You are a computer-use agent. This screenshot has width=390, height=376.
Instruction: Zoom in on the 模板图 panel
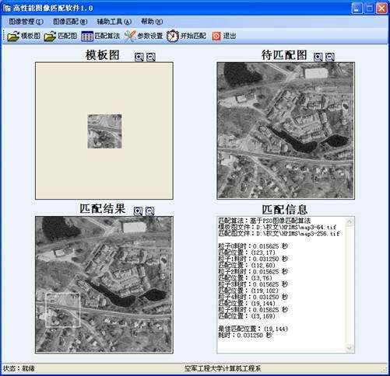point(139,57)
